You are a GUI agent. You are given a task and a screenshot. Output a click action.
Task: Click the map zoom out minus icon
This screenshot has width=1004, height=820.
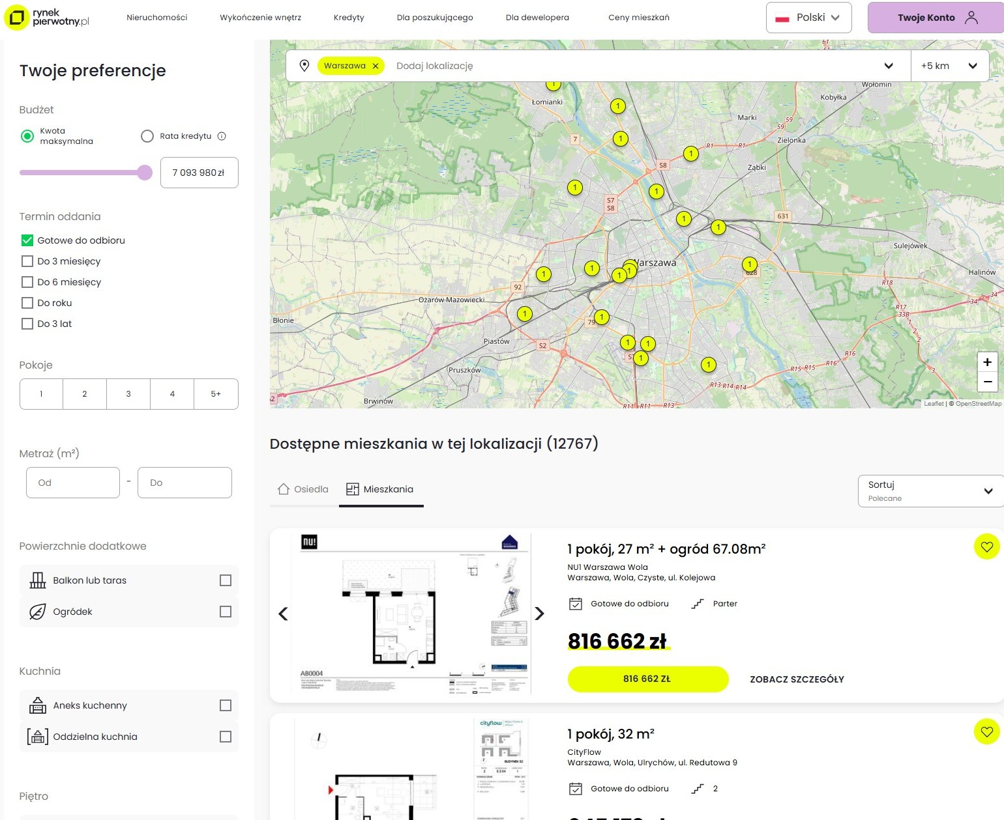(987, 382)
